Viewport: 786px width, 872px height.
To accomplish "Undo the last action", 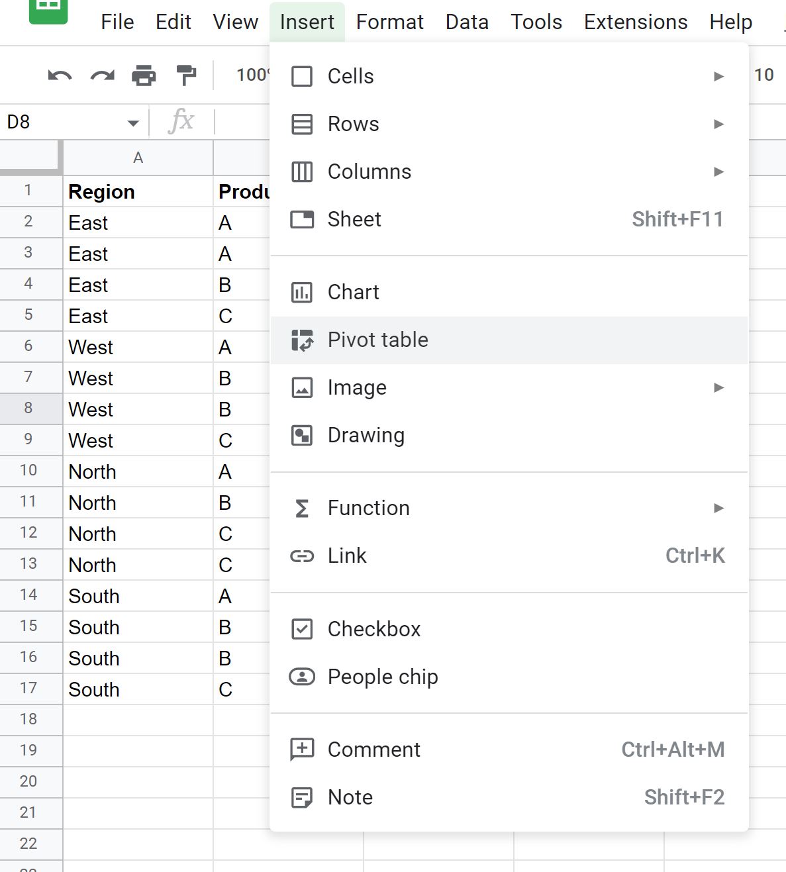I will click(60, 75).
